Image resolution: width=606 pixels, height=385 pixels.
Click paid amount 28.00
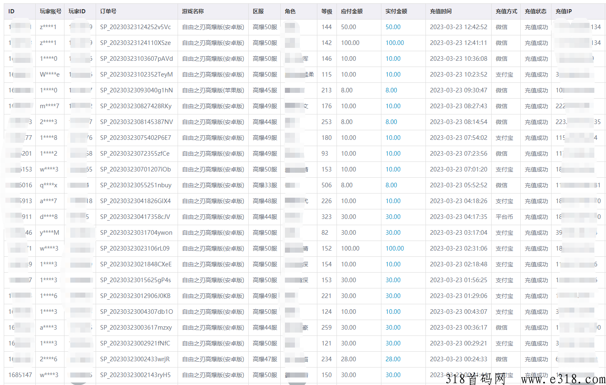pos(393,359)
